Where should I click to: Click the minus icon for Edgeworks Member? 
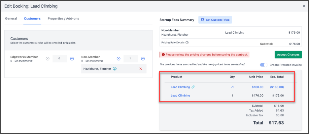point(48,59)
